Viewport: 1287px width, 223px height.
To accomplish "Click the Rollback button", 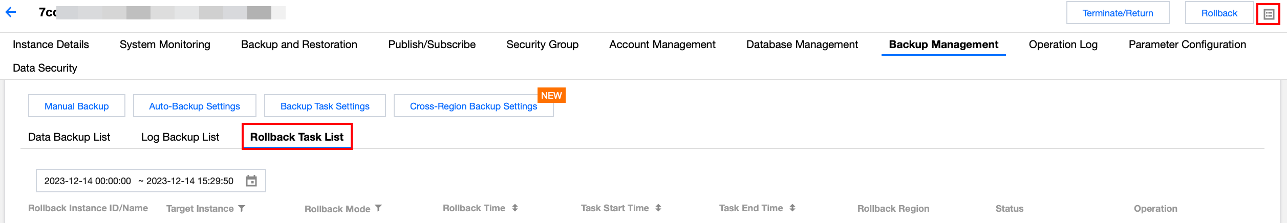I will tap(1219, 13).
